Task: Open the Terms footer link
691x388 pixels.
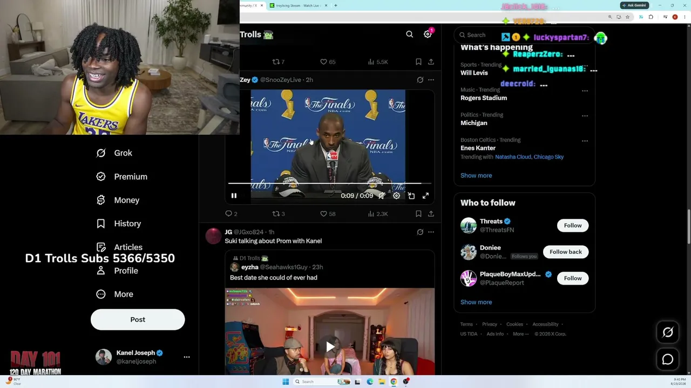Action: pos(466,324)
